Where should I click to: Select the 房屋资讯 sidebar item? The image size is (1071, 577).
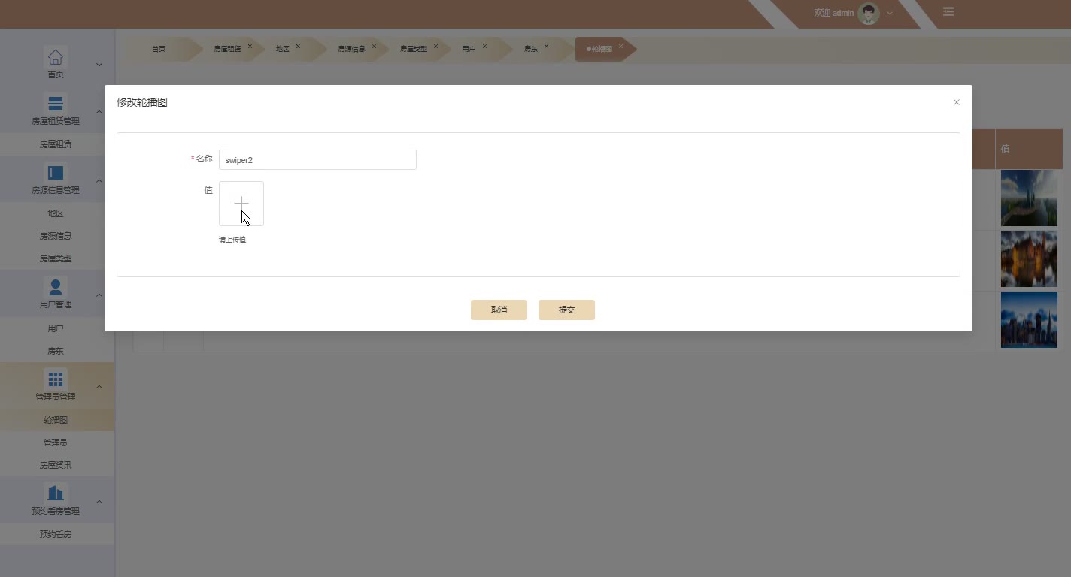pos(56,465)
